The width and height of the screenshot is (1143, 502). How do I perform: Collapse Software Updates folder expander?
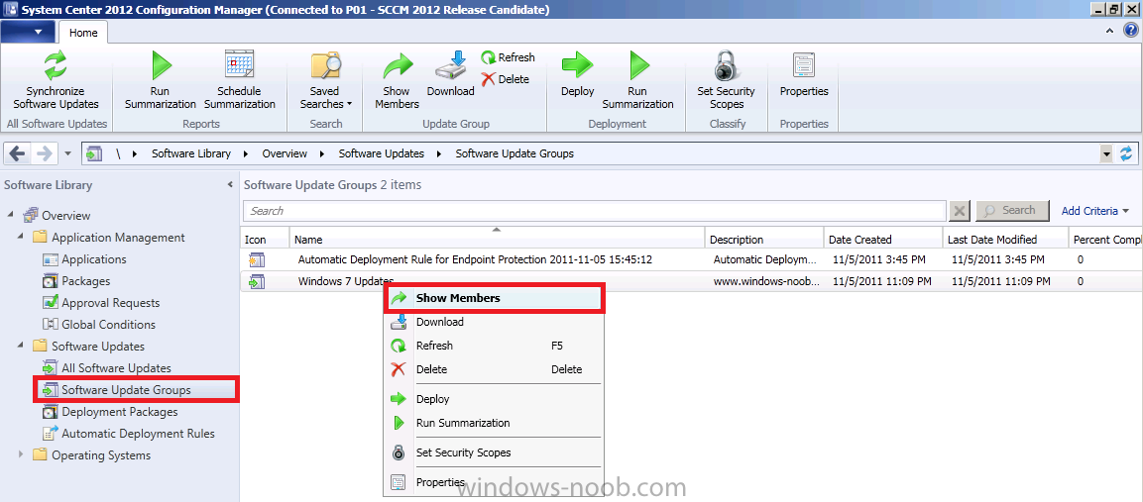(21, 347)
